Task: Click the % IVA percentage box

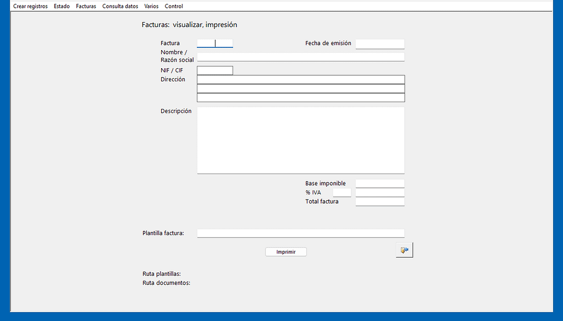Action: [x=341, y=193]
